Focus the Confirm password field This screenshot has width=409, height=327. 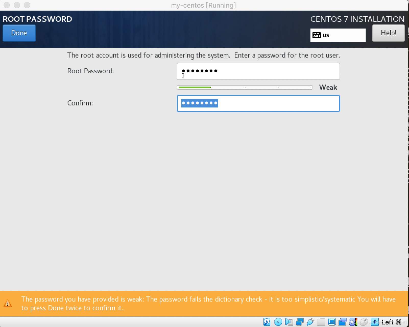[x=258, y=103]
